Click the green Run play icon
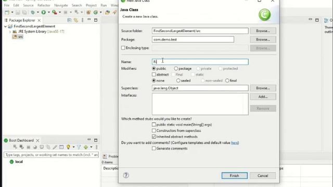The height and width of the screenshot is (187, 333). (44, 12)
